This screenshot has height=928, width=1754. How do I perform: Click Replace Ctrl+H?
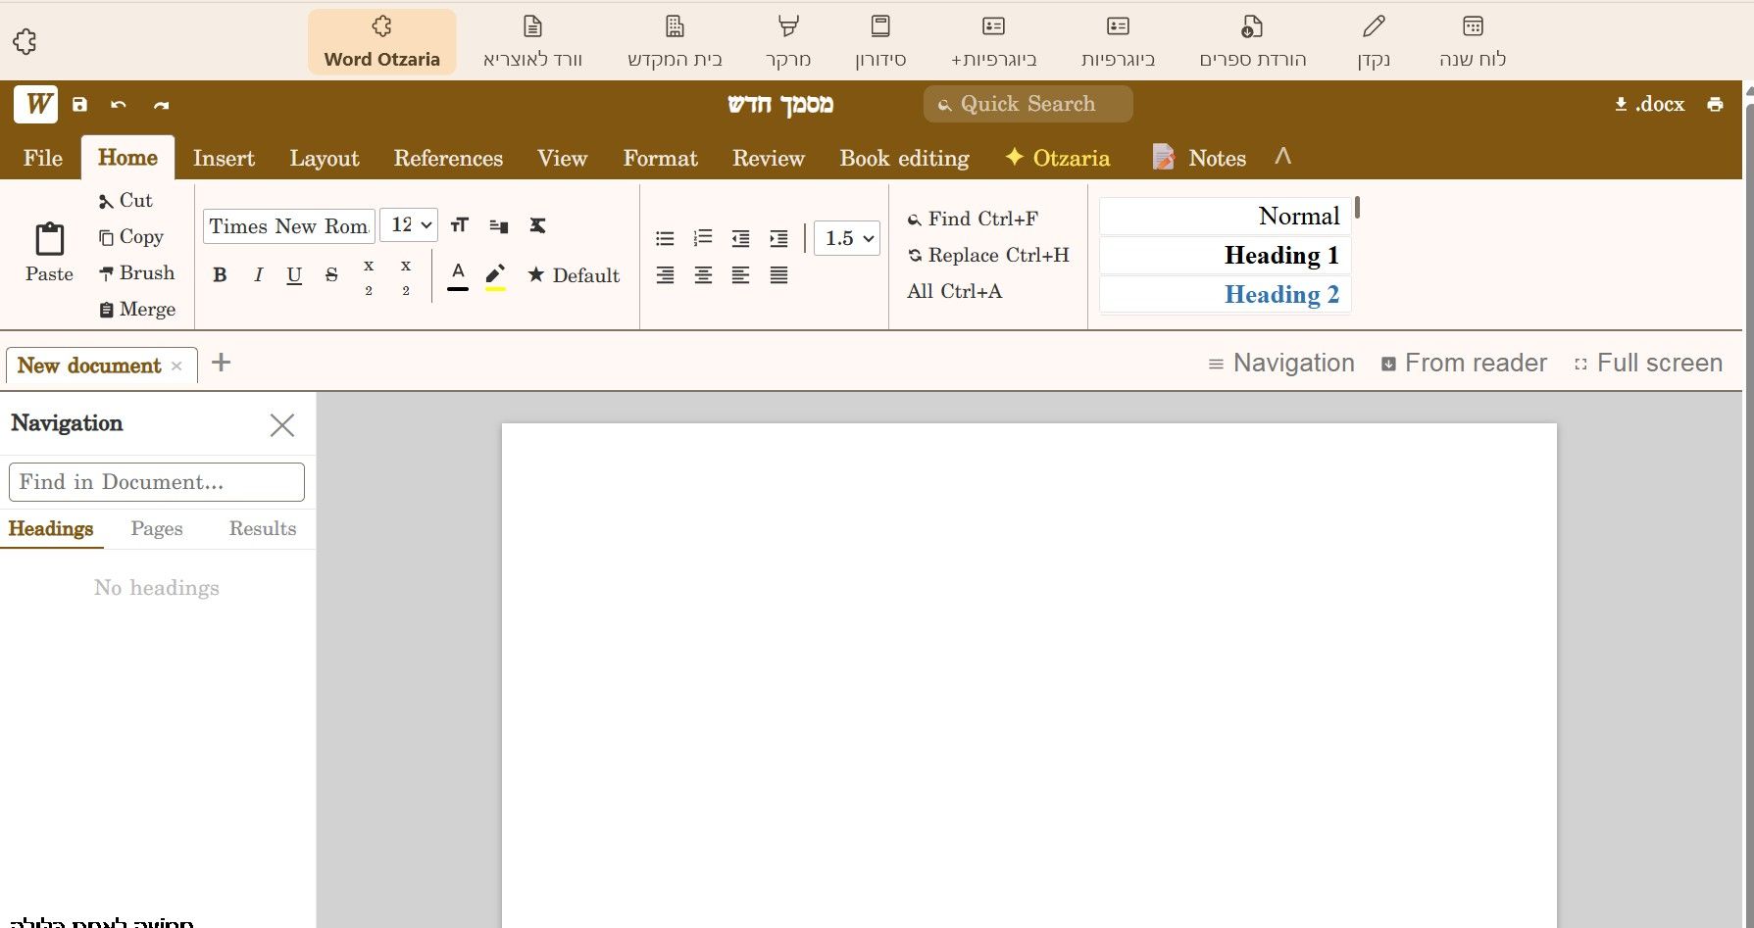pyautogui.click(x=988, y=255)
